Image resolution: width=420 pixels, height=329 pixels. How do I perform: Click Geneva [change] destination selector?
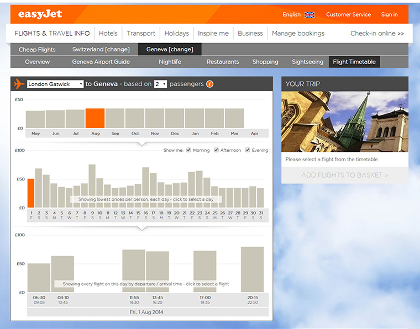coord(170,50)
